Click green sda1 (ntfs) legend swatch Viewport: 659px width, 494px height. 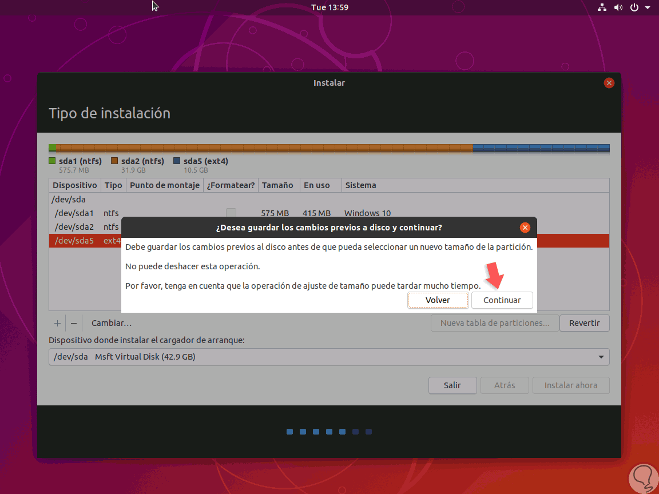[52, 161]
